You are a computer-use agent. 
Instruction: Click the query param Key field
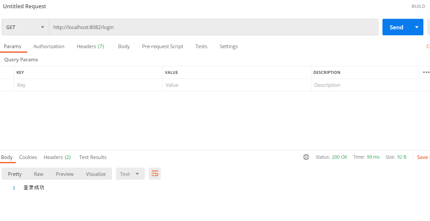[x=88, y=85]
